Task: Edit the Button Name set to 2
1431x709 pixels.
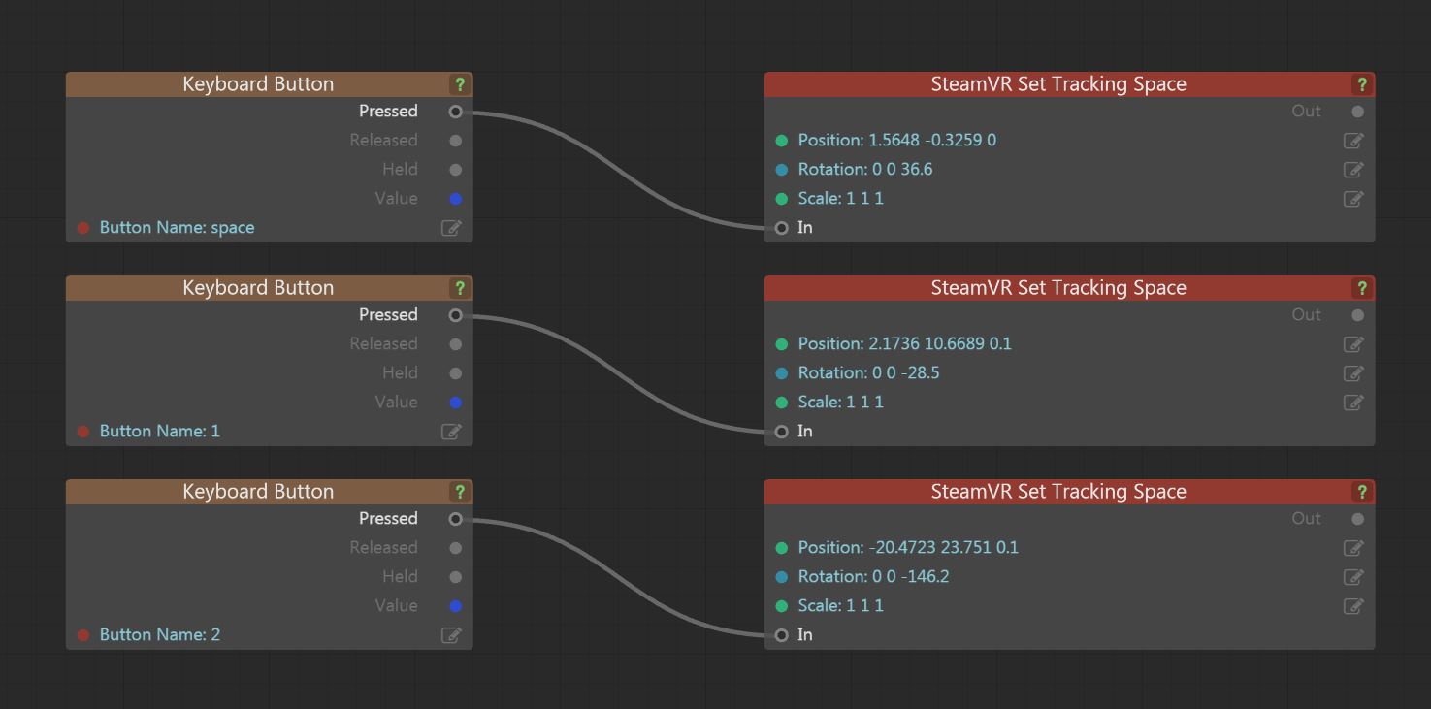Action: pos(450,634)
